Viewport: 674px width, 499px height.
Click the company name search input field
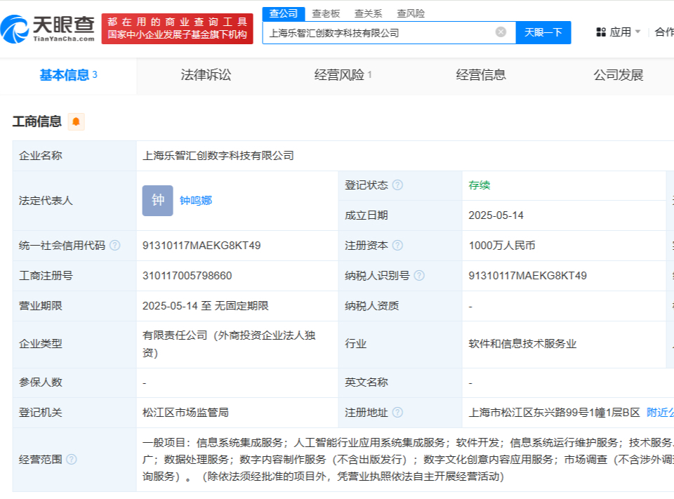379,32
